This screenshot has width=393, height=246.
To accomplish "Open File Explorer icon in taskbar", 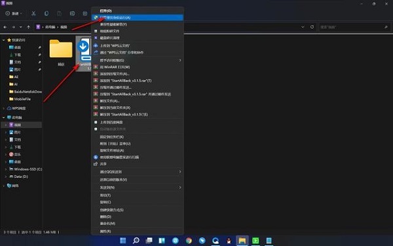I will (242, 241).
